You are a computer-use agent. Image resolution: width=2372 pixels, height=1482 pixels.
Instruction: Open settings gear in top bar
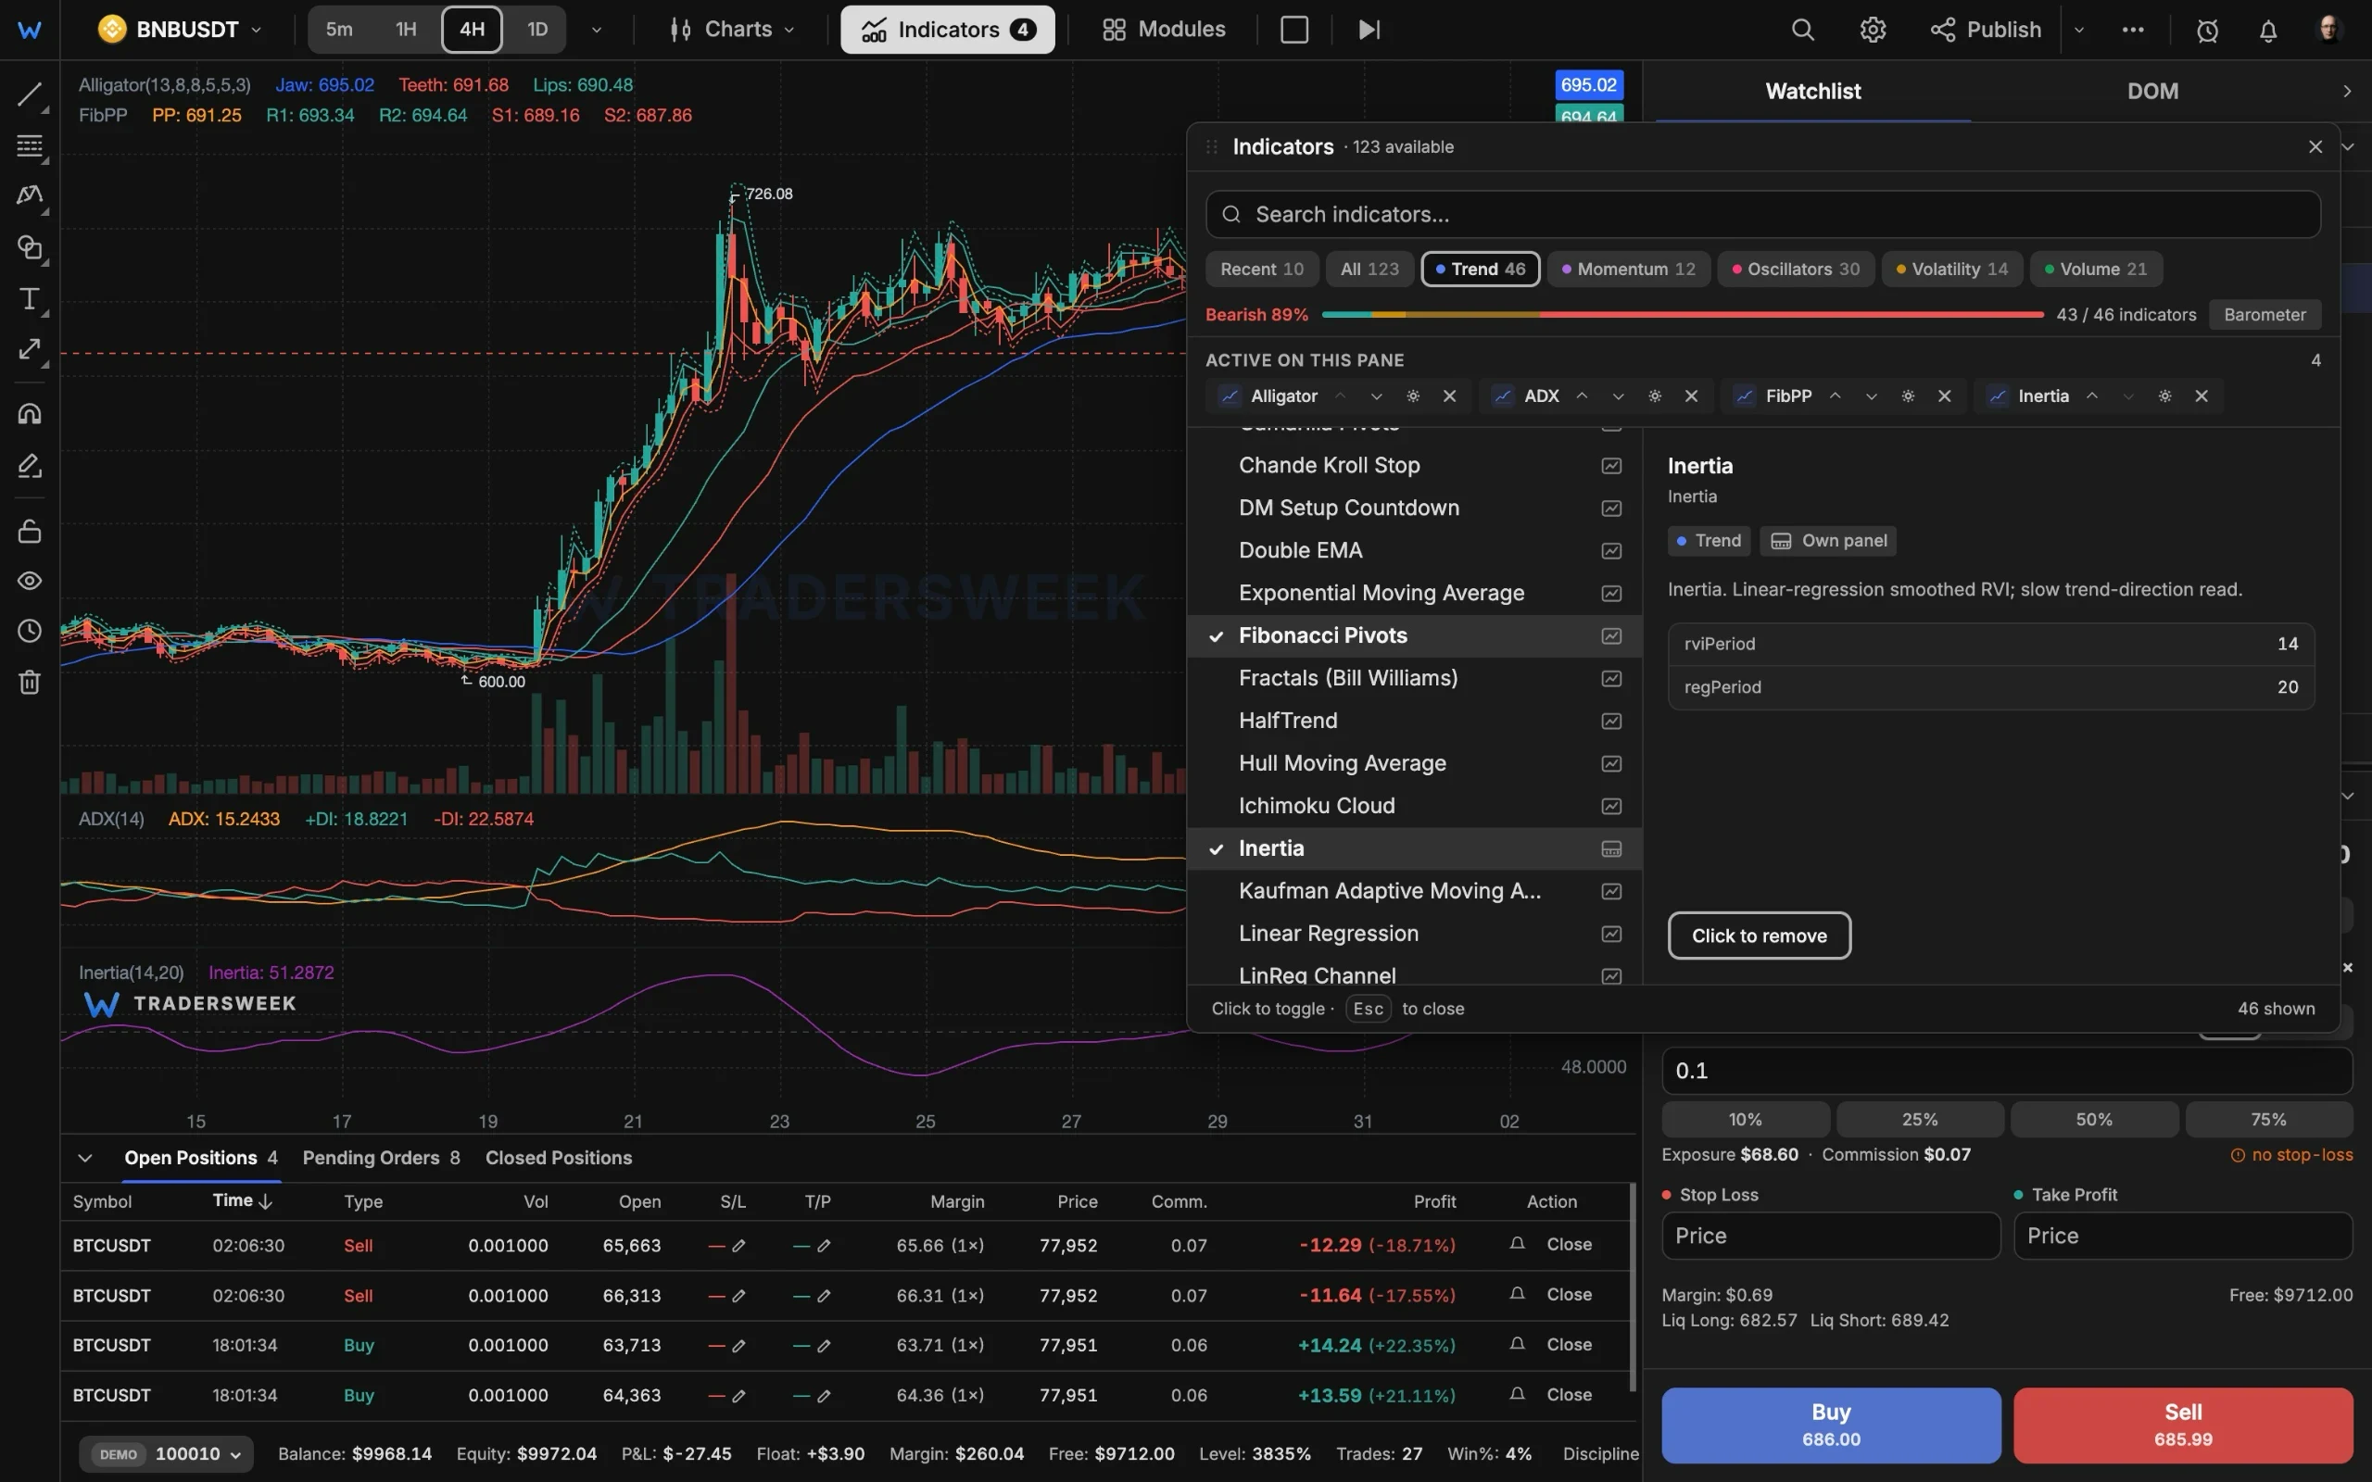[1872, 30]
